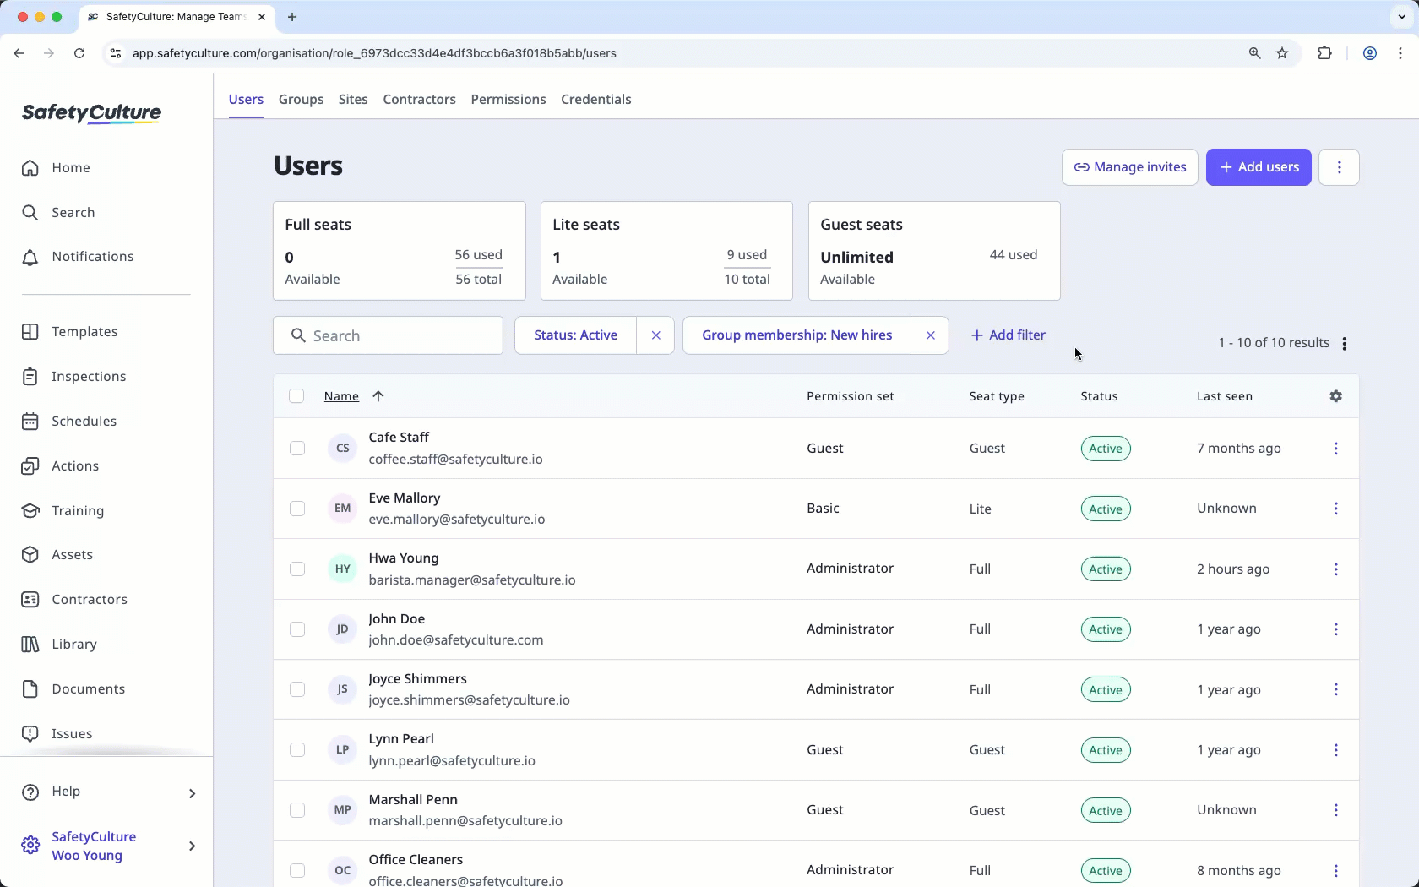Image resolution: width=1419 pixels, height=887 pixels.
Task: Select Joyce Shimmers checkbox
Action: [297, 689]
